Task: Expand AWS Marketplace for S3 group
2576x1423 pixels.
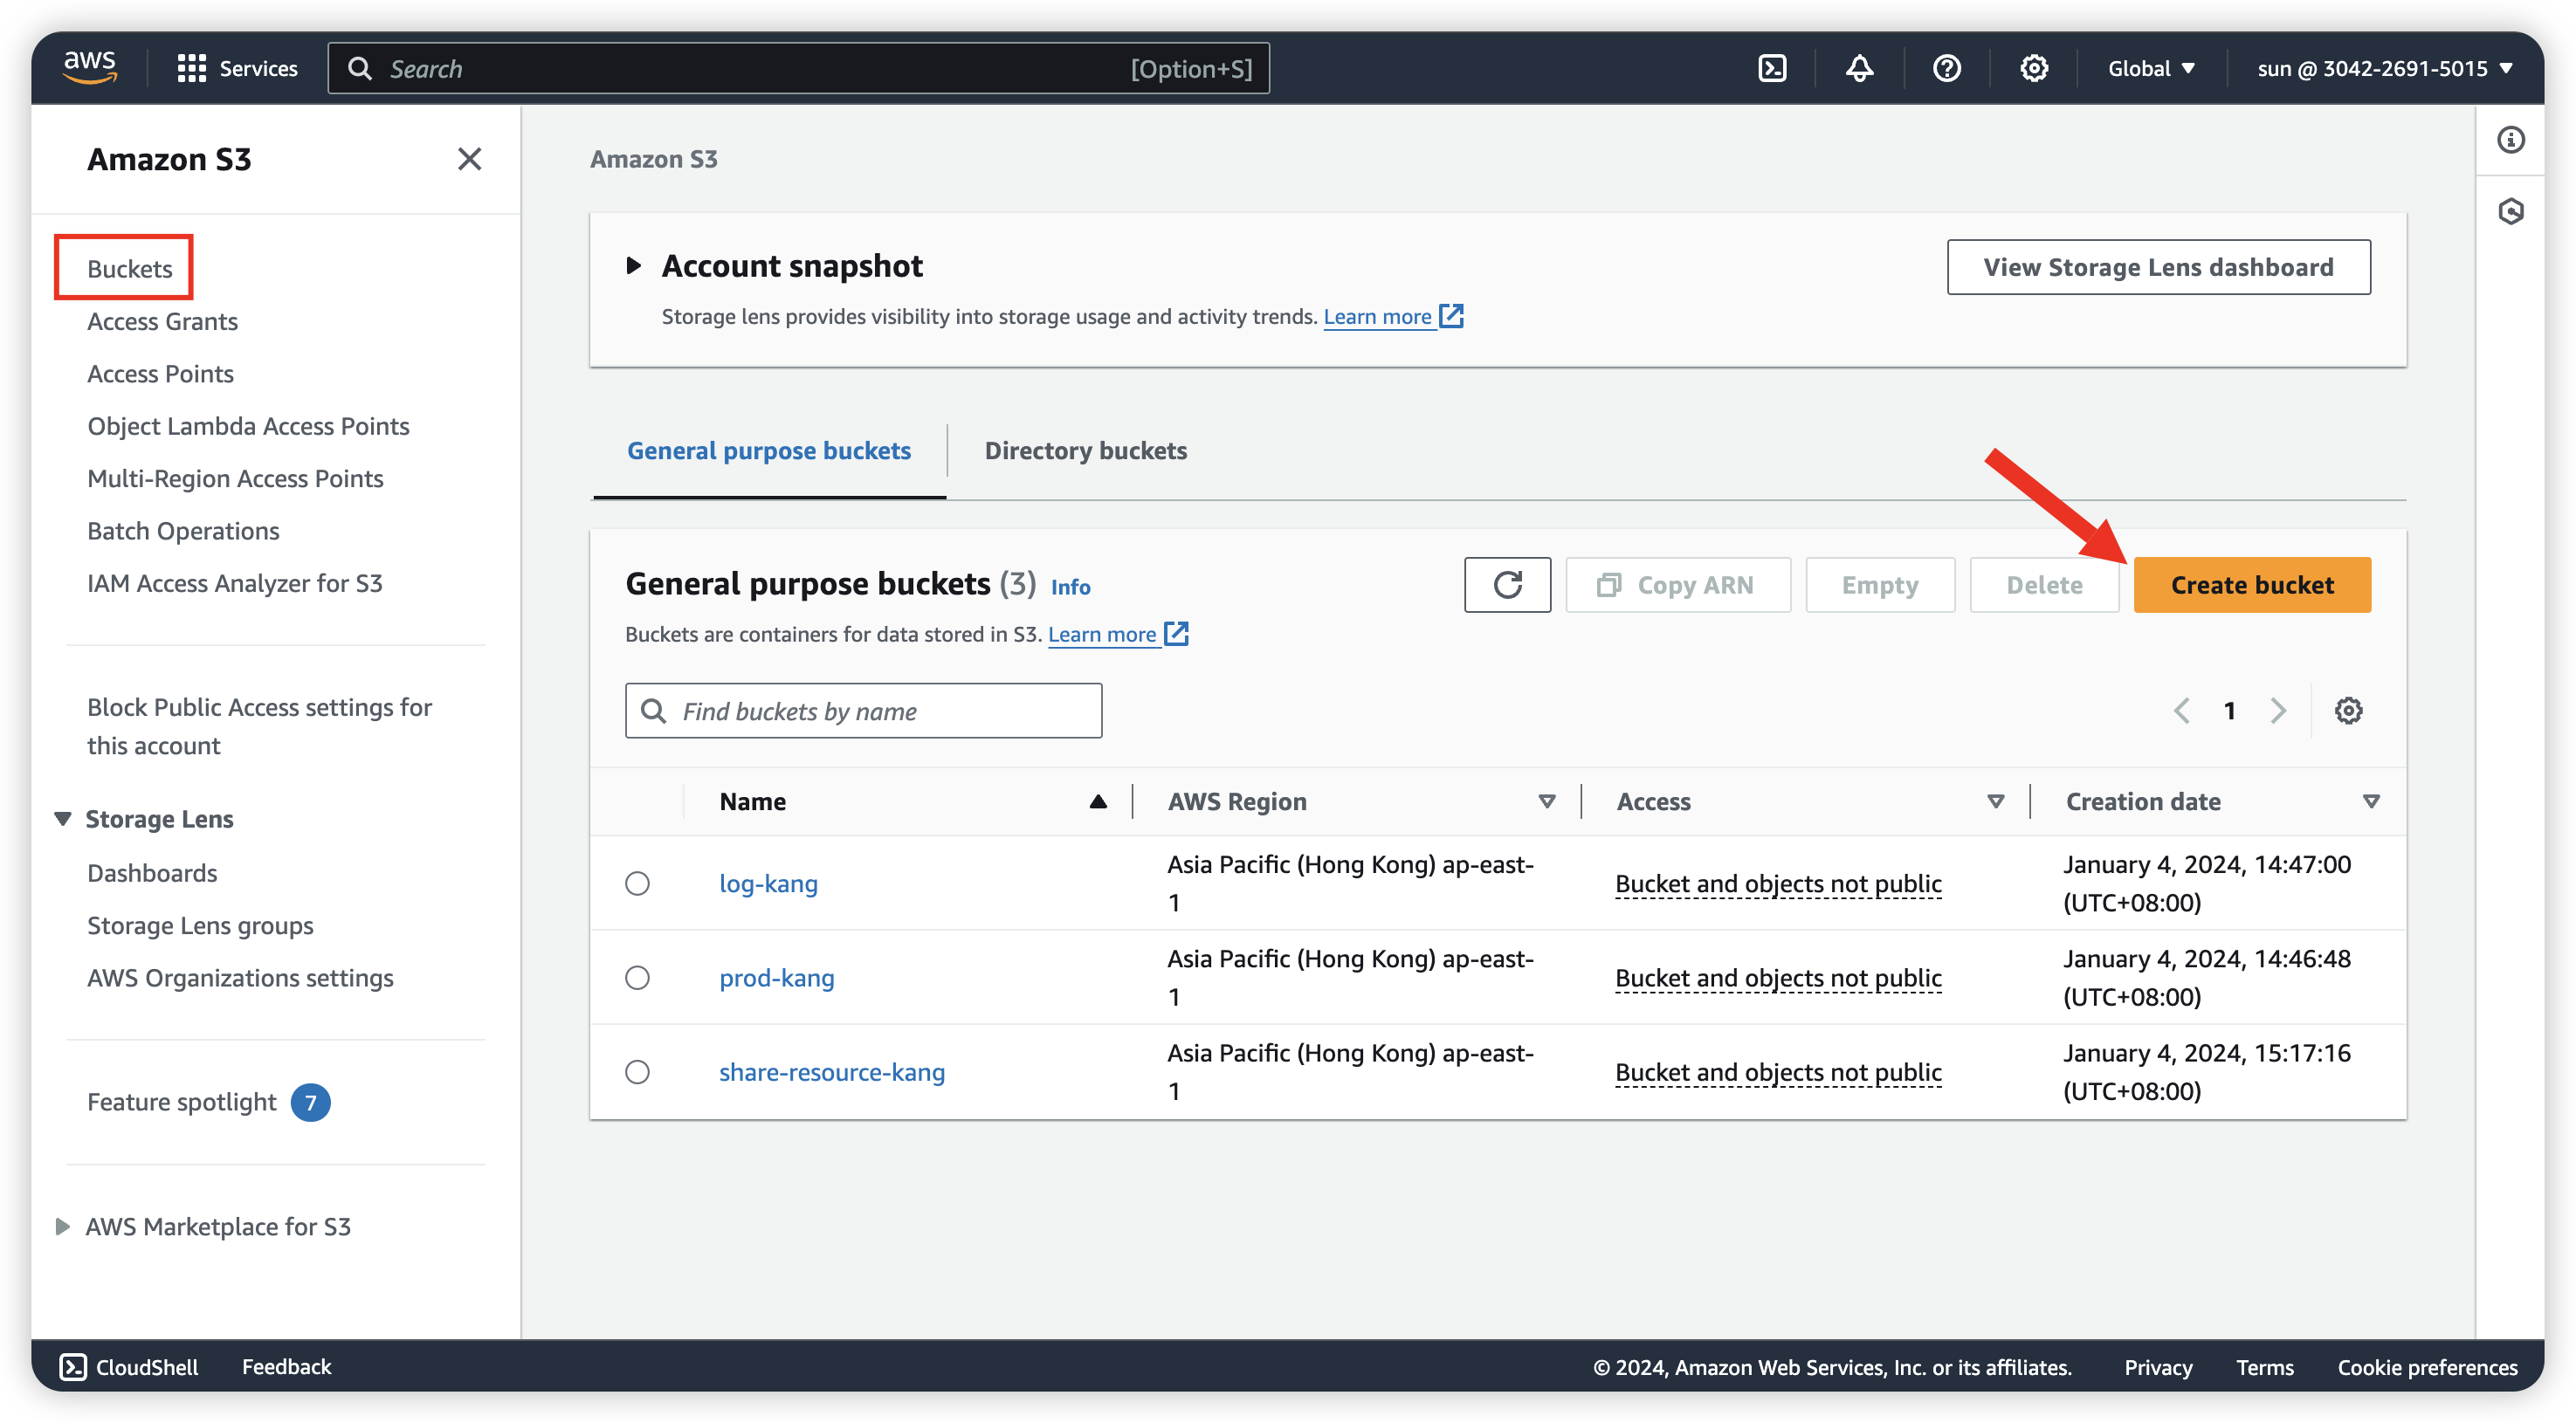Action: click(x=62, y=1226)
